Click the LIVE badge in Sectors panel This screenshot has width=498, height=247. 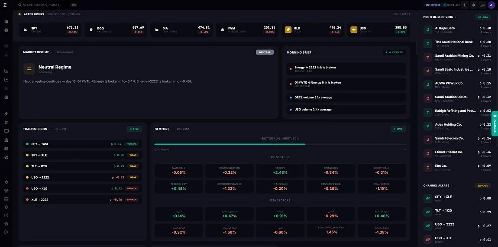coord(398,129)
